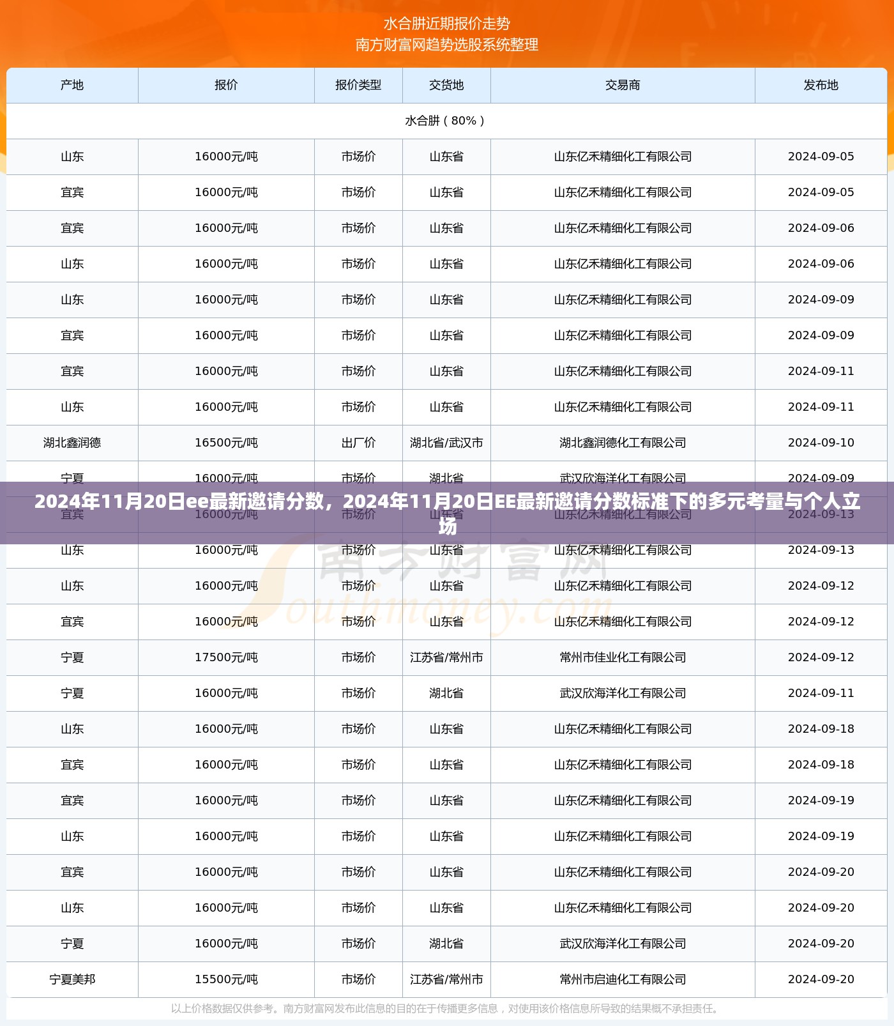Click 16000元/吨 in the 山东 2024-09-09 row
894x1026 pixels.
tap(226, 300)
